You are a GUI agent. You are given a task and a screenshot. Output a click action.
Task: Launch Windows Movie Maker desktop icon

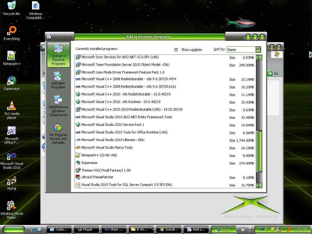pyautogui.click(x=12, y=210)
